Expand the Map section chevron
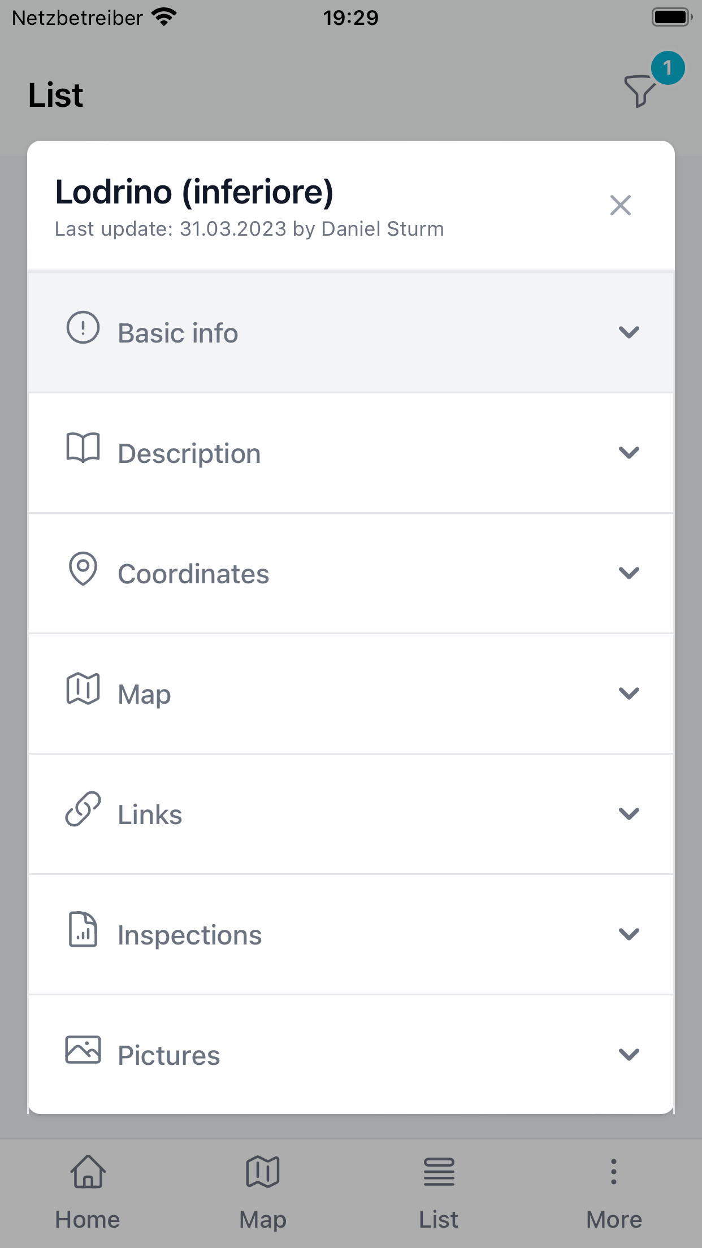Viewport: 702px width, 1248px height. tap(629, 694)
